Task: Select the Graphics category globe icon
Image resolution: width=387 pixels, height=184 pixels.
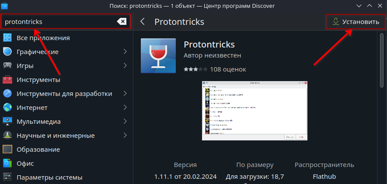Action: (x=7, y=52)
